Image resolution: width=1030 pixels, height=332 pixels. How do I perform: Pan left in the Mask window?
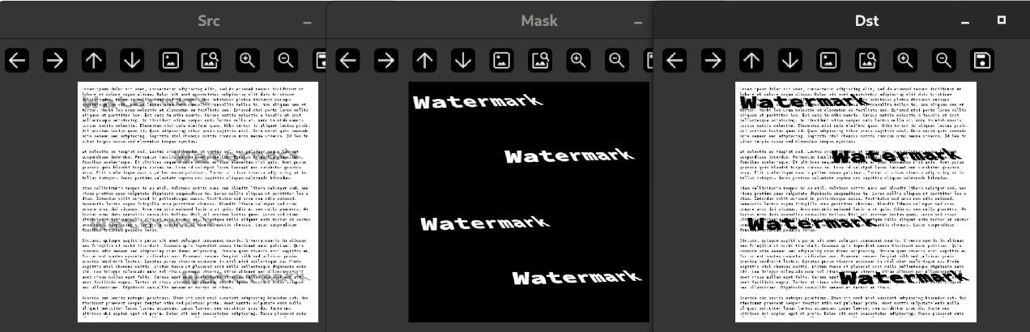click(347, 60)
